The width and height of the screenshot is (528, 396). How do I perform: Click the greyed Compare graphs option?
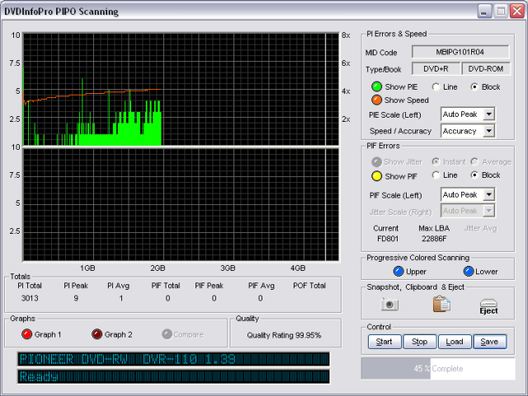coord(167,334)
